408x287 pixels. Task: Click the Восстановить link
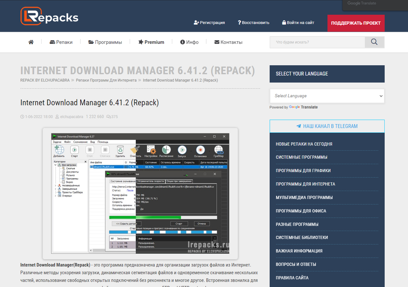(254, 23)
